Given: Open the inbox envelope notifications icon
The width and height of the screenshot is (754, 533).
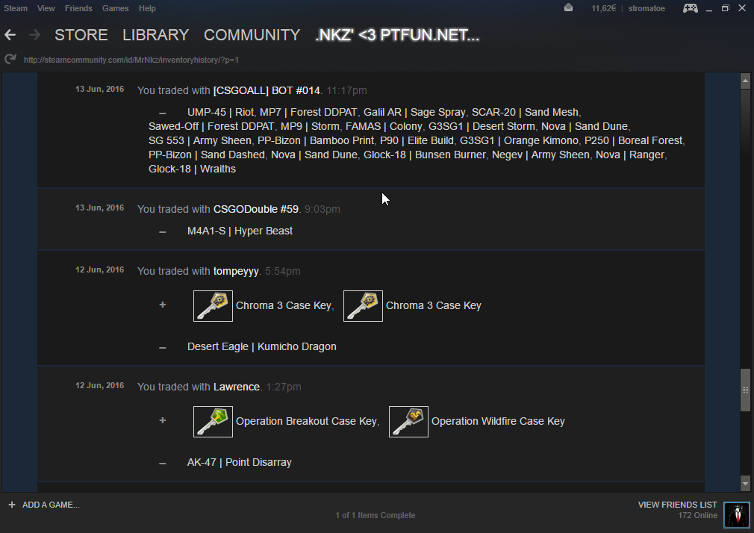Looking at the screenshot, I should pos(568,8).
